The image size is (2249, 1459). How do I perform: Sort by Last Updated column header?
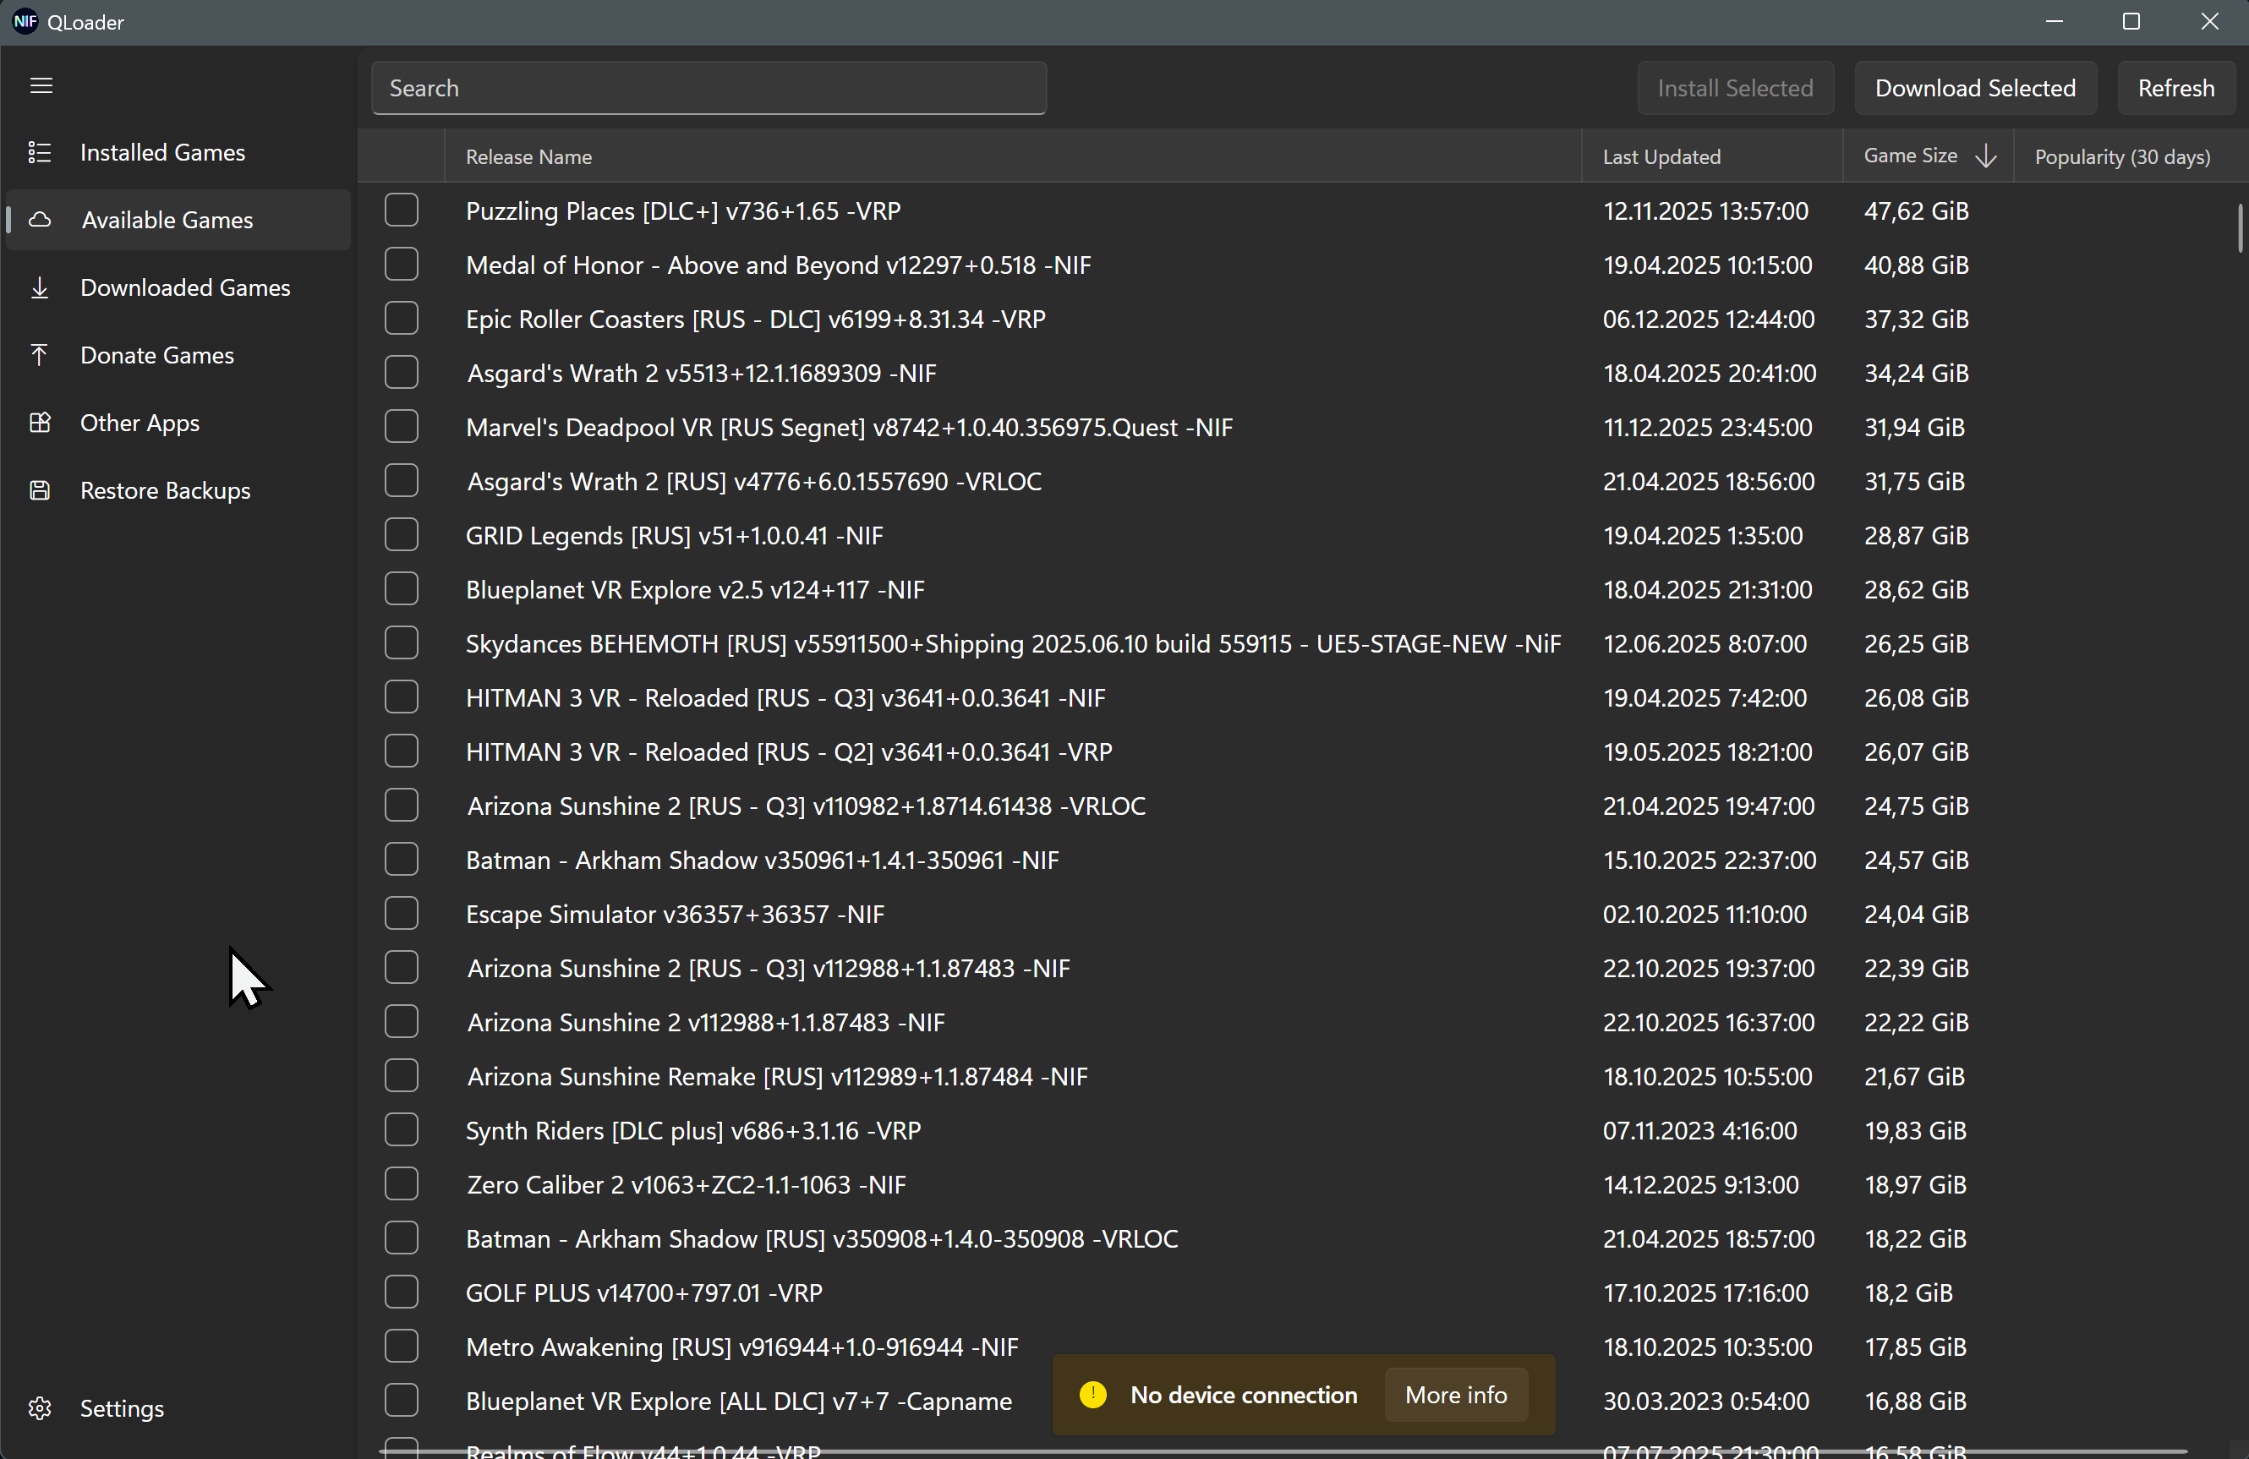pyautogui.click(x=1661, y=157)
